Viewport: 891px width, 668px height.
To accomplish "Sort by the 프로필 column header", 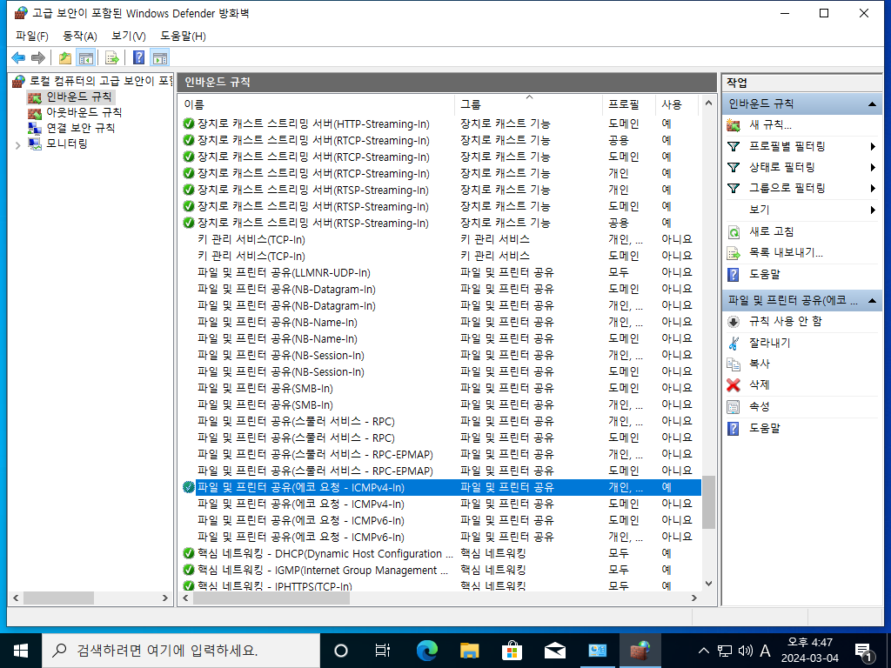I will point(628,104).
